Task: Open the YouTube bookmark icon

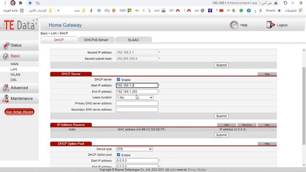Action: 221,11
